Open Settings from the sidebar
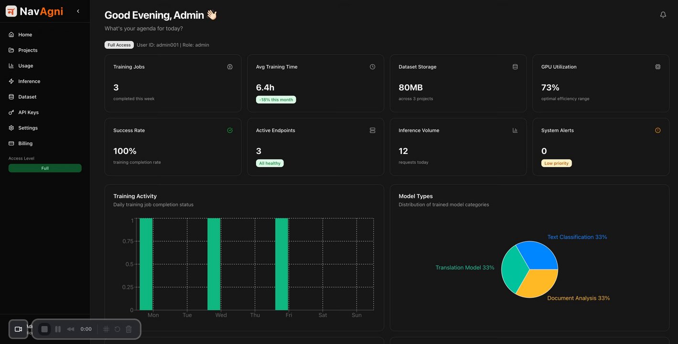This screenshot has height=344, width=678. [x=28, y=128]
